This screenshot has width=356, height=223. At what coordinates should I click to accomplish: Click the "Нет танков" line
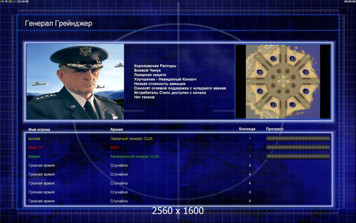pyautogui.click(x=144, y=97)
